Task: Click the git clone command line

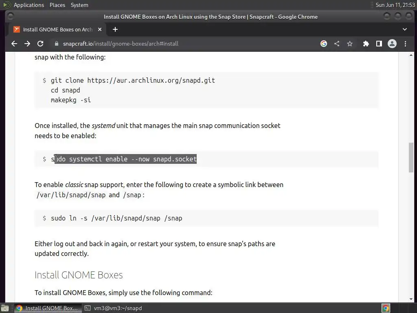Action: (133, 80)
